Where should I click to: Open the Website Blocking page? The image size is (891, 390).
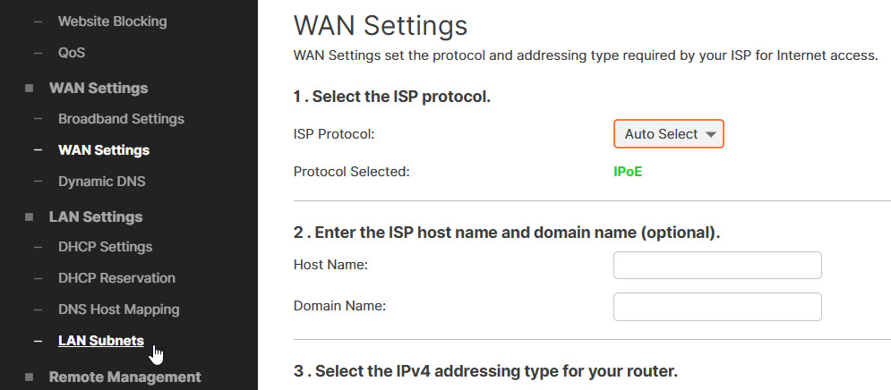coord(112,21)
